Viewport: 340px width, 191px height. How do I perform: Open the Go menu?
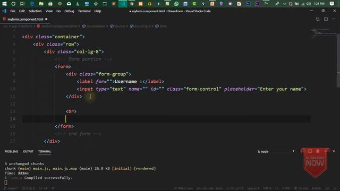[58, 11]
